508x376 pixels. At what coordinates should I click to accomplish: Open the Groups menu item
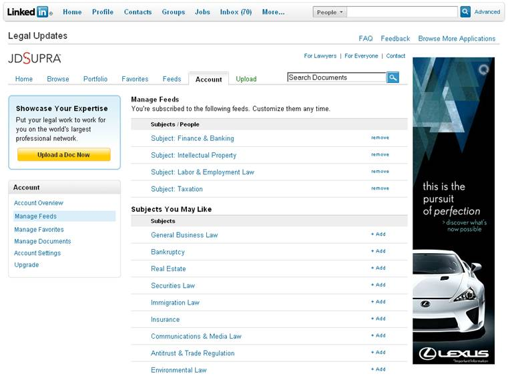(x=174, y=12)
